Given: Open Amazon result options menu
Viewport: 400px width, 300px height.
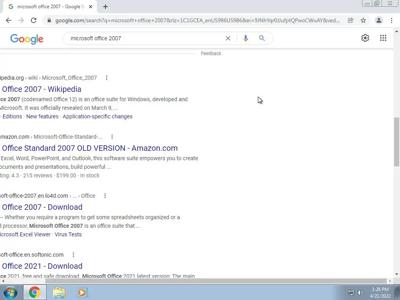Looking at the screenshot, I should pos(112,137).
